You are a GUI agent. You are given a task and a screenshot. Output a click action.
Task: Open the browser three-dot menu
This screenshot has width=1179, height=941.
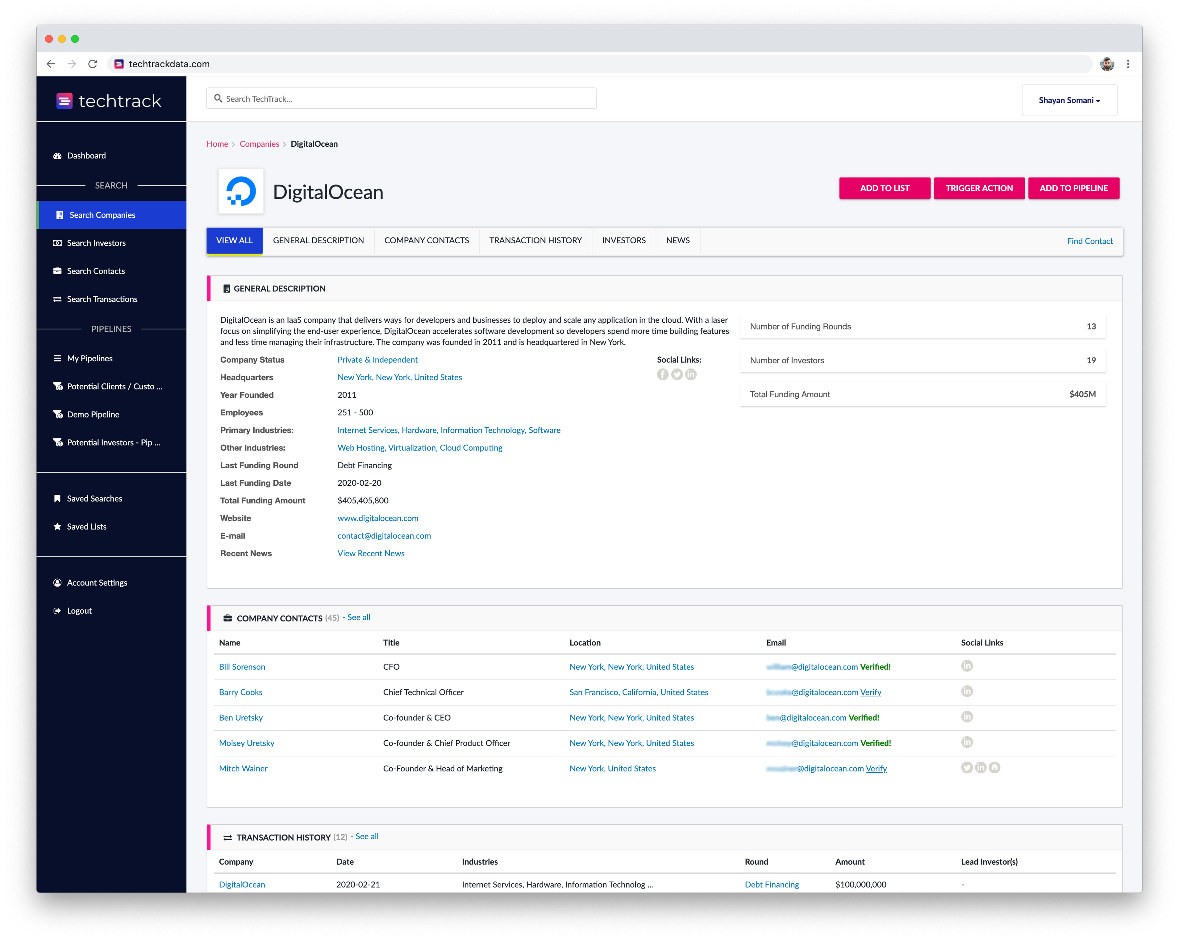(x=1127, y=64)
